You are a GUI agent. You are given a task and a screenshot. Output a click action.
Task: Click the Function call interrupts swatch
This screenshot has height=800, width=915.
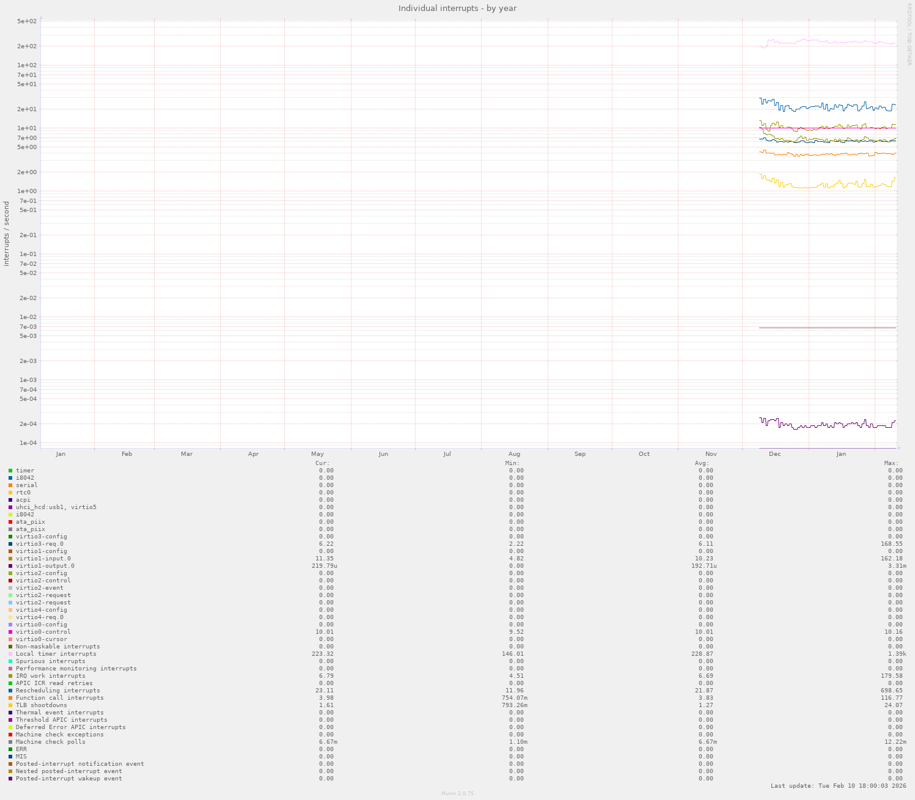click(x=10, y=698)
